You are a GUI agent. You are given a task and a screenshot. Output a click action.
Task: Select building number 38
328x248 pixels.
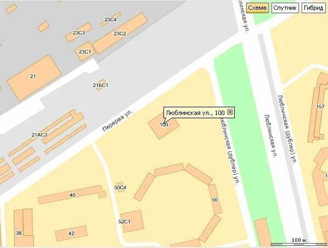pos(19,233)
